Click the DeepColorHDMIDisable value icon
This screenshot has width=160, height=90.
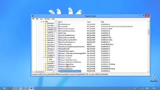pyautogui.click(x=59, y=35)
